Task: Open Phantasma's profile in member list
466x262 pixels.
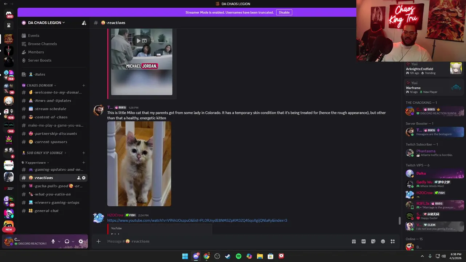Action: click(435, 153)
